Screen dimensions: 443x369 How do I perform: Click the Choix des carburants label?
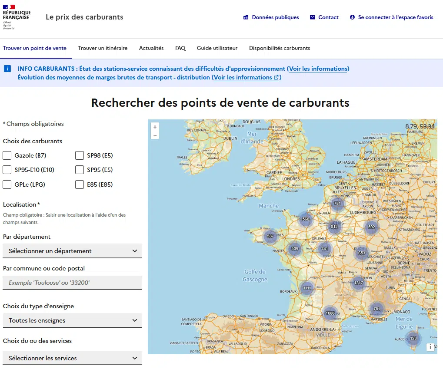tap(33, 141)
